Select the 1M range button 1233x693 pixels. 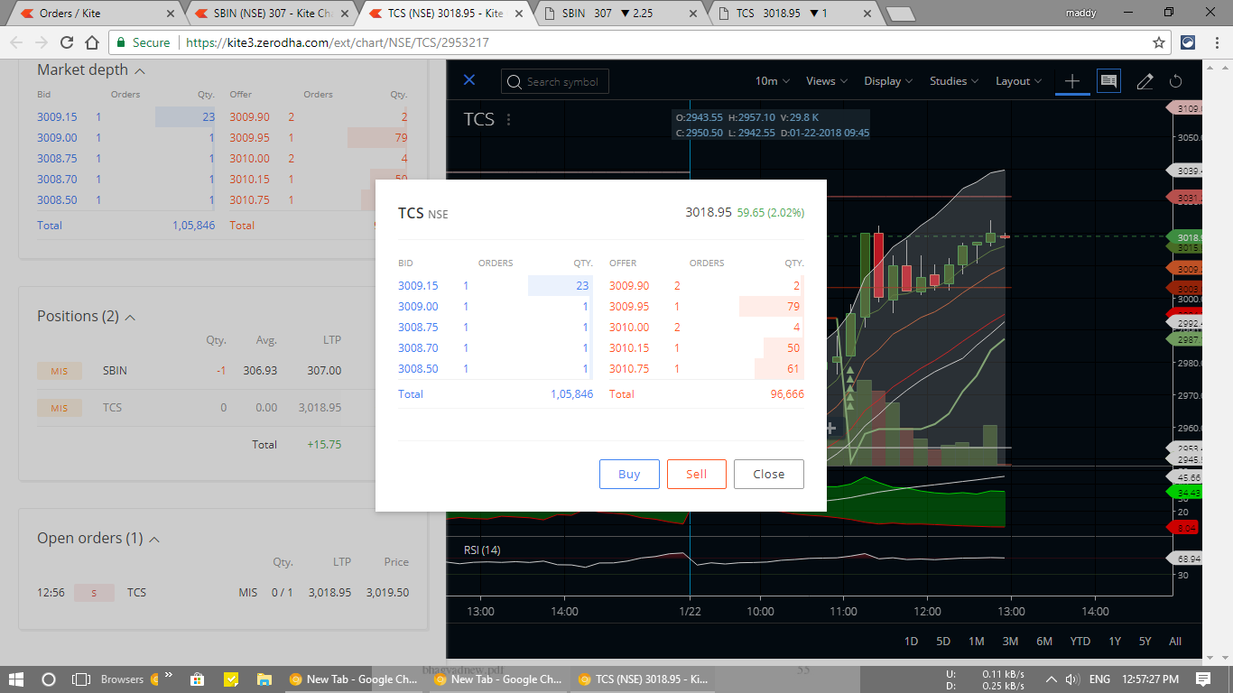977,642
